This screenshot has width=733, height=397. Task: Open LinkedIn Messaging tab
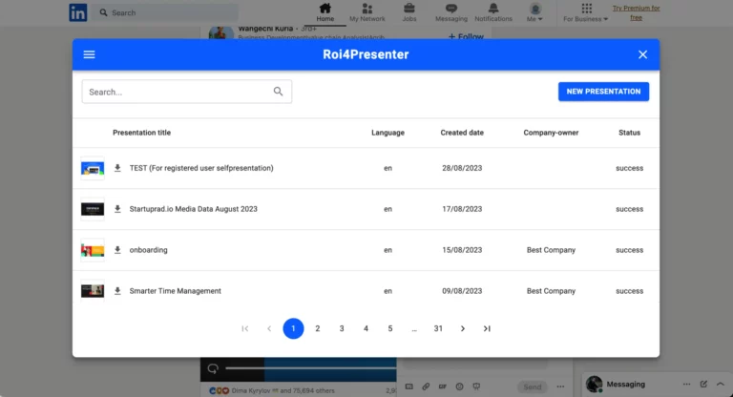pos(451,12)
